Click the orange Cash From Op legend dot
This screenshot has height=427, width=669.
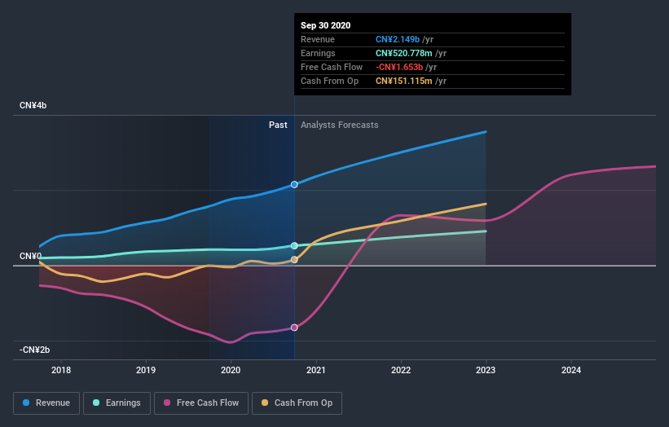pyautogui.click(x=265, y=403)
